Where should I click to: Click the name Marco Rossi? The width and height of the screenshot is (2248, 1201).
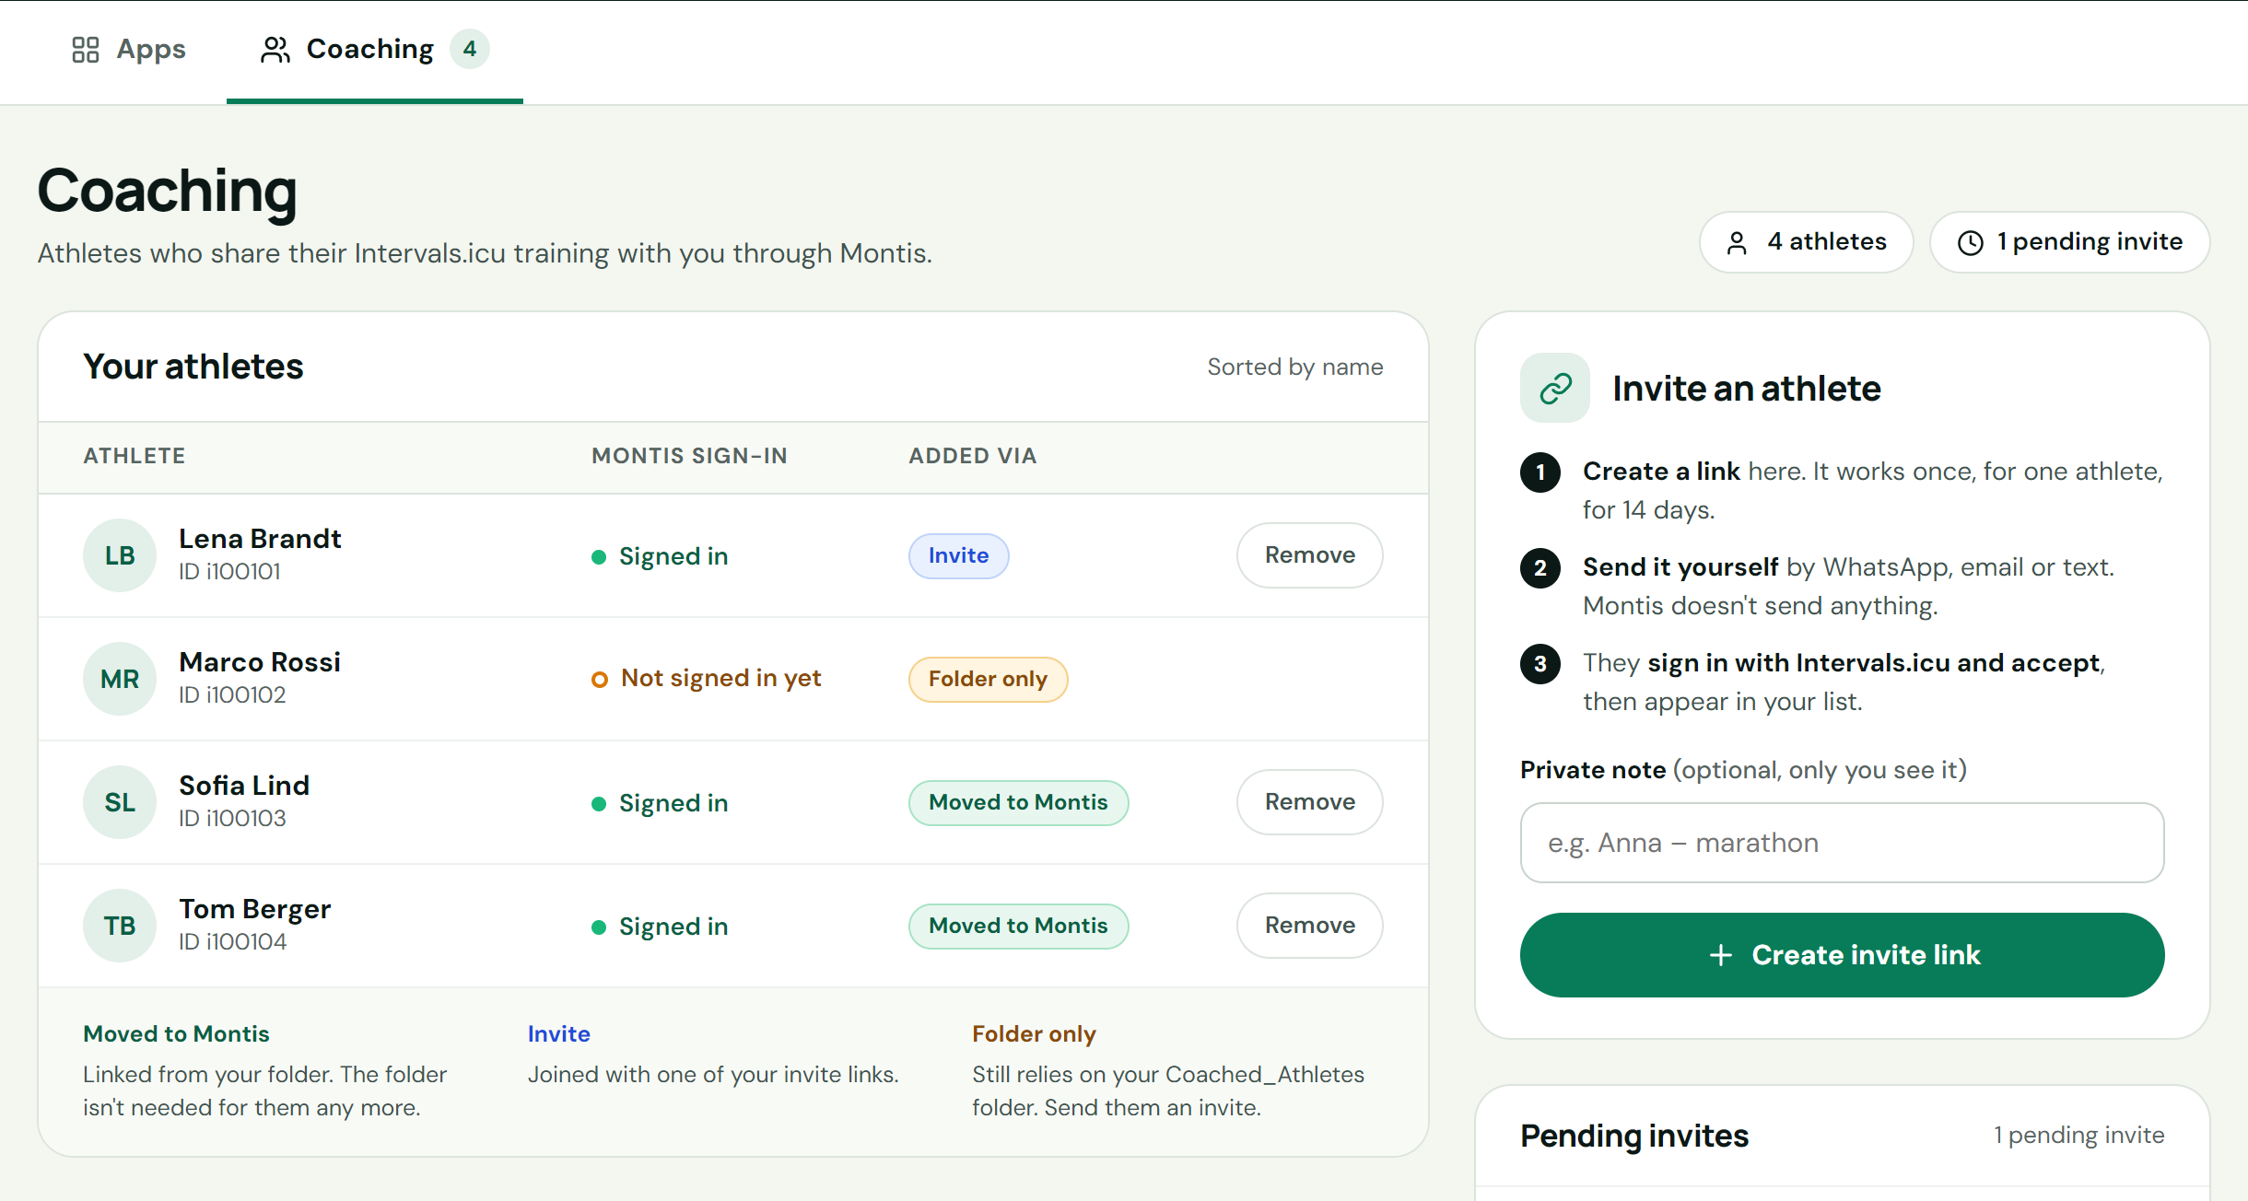[x=260, y=662]
